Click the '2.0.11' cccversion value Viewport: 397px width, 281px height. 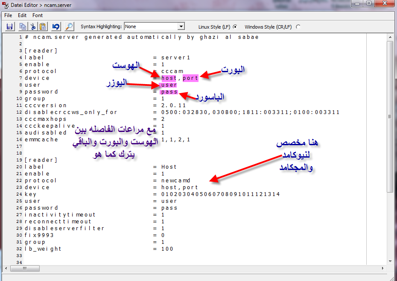click(173, 105)
